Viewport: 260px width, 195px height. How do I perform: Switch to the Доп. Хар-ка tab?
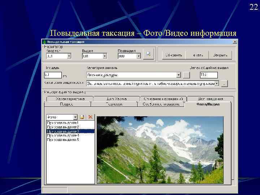point(117,99)
